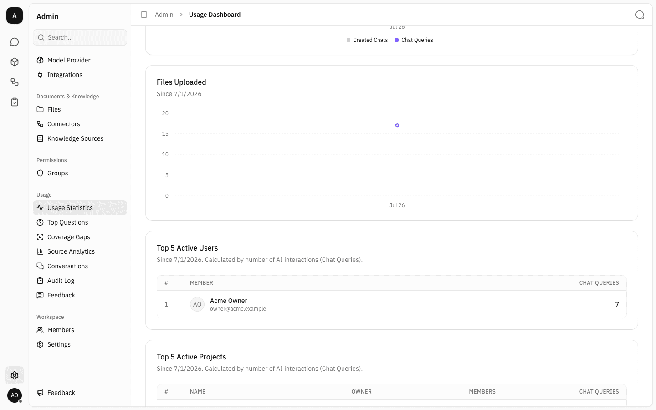Open Model Provider page
This screenshot has width=656, height=410.
(x=80, y=60)
